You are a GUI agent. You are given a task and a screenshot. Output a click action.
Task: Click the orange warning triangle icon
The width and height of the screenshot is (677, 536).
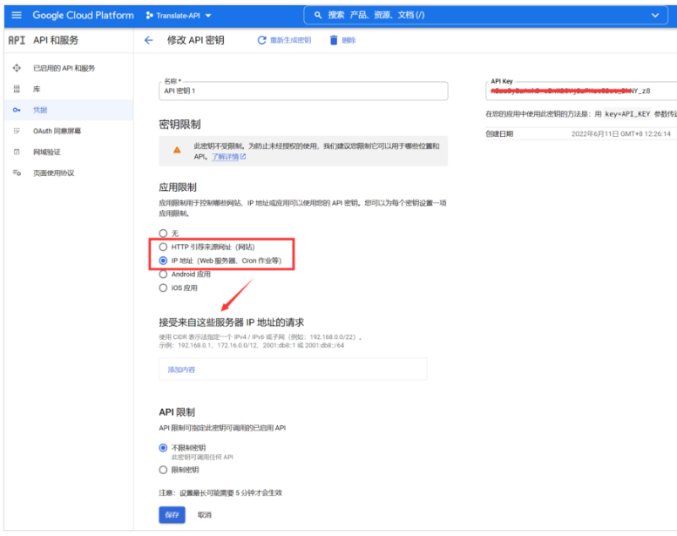(177, 150)
